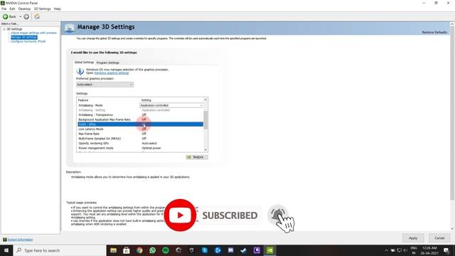The height and width of the screenshot is (256, 455).
Task: Collapse the 3D Settings tree node
Action: [4, 29]
